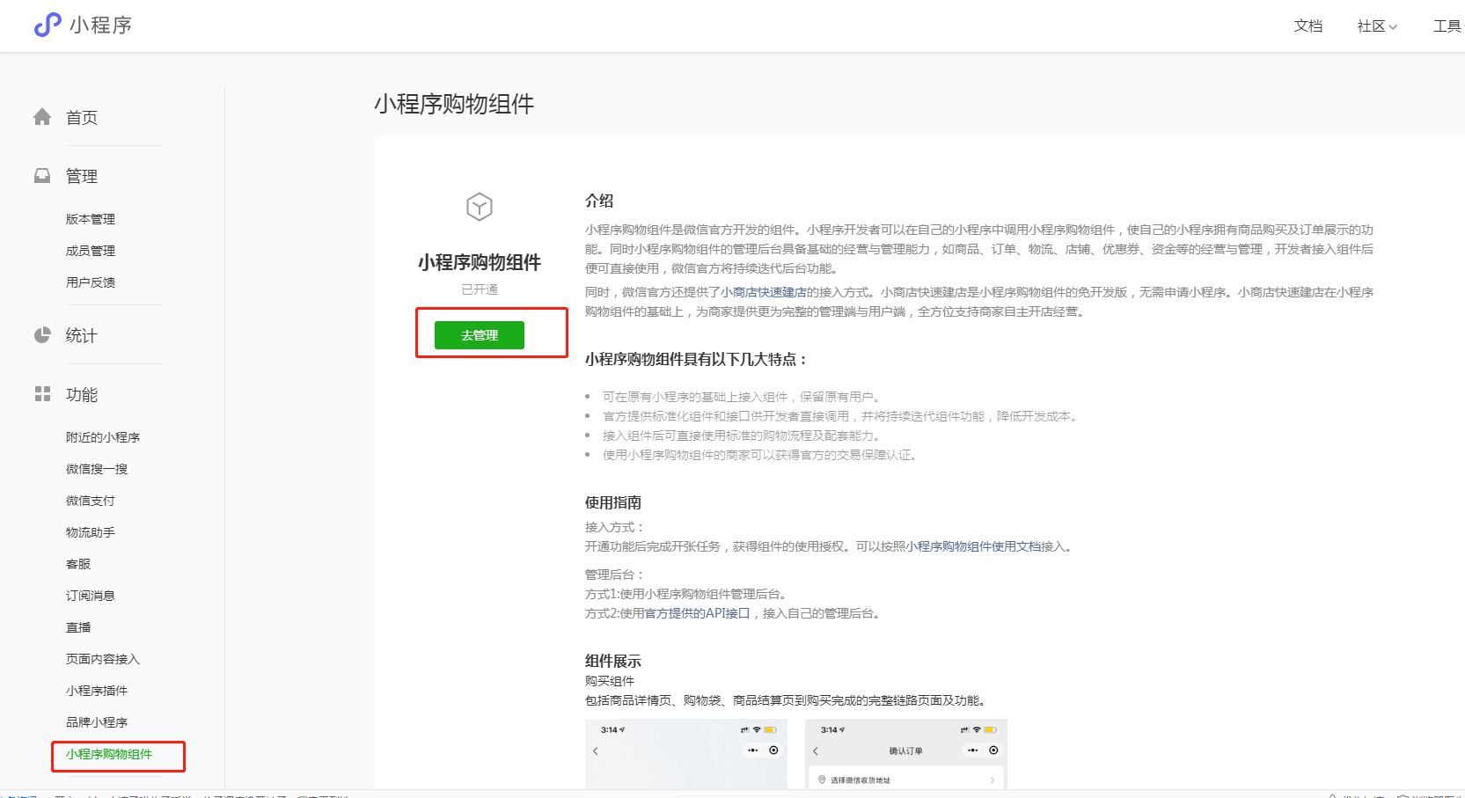The width and height of the screenshot is (1465, 798).
Task: Open 附近的小程序 in sidebar
Action: [103, 437]
